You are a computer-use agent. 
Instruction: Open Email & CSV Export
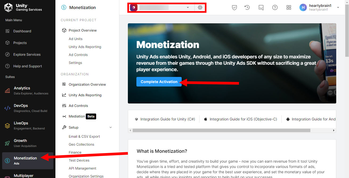(x=84, y=136)
